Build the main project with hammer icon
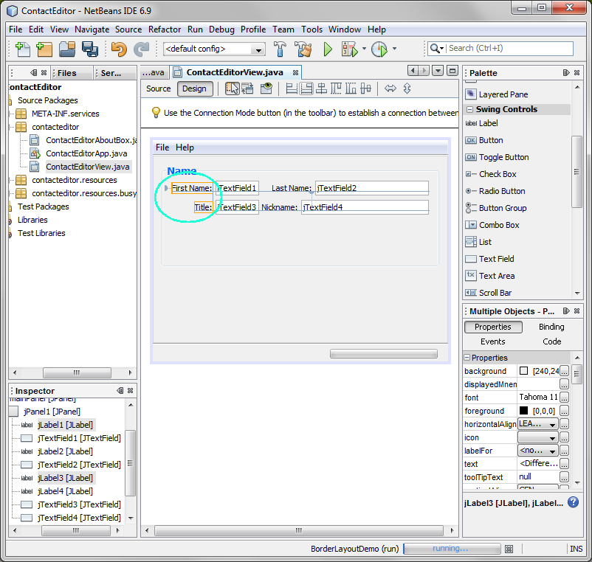The height and width of the screenshot is (562, 592). coord(280,49)
